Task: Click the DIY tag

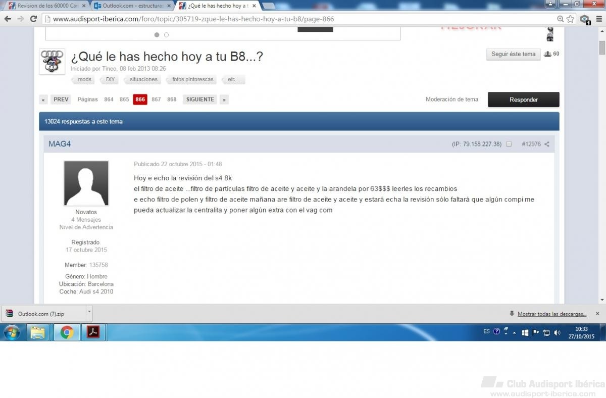Action: 110,79
